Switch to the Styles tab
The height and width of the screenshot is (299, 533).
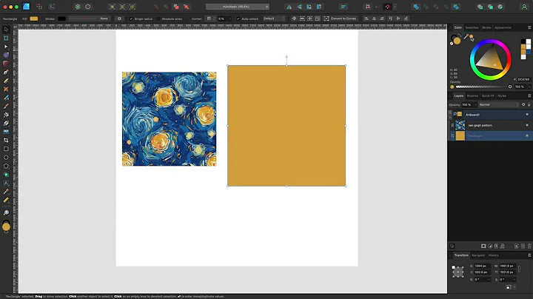click(x=502, y=95)
